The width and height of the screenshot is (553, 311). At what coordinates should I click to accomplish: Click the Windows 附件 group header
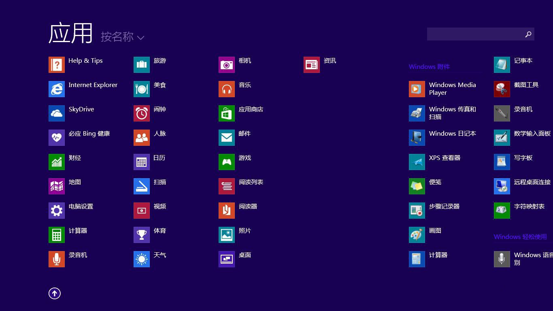tap(429, 67)
